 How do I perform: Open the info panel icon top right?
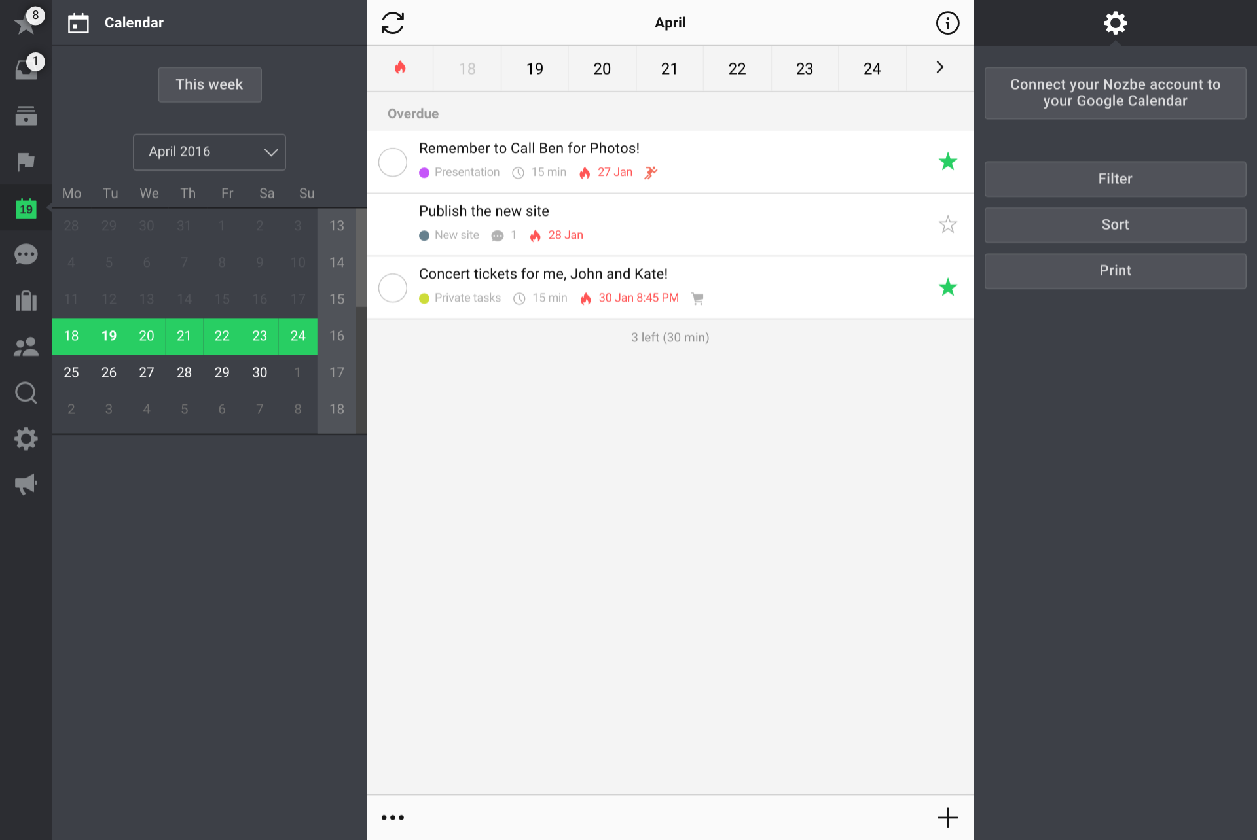pyautogui.click(x=947, y=22)
